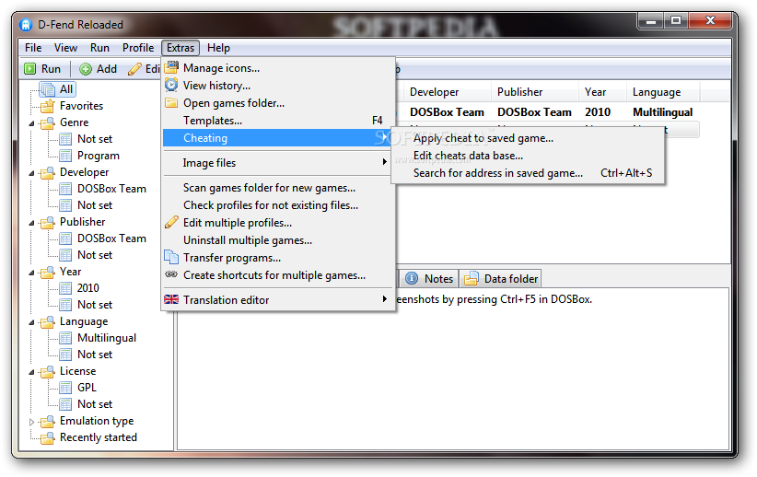Select Search for address in saved game
Screen dimensions: 757x477
(529, 173)
